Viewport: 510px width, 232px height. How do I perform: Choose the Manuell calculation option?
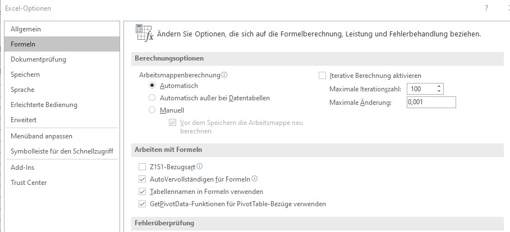click(x=152, y=110)
